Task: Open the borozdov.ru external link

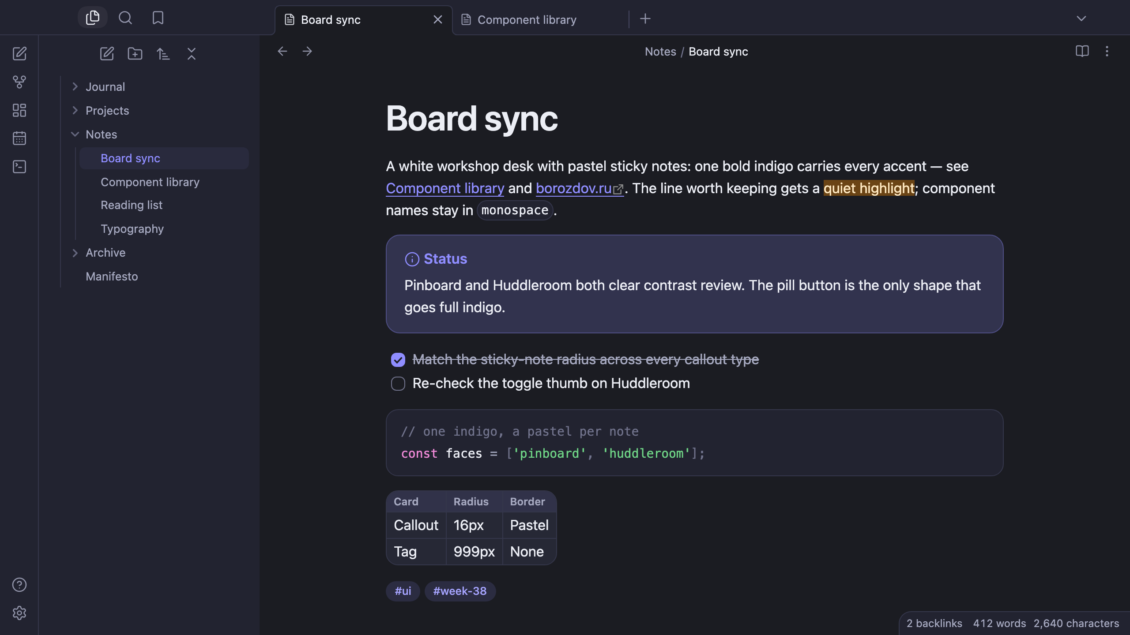Action: 580,188
